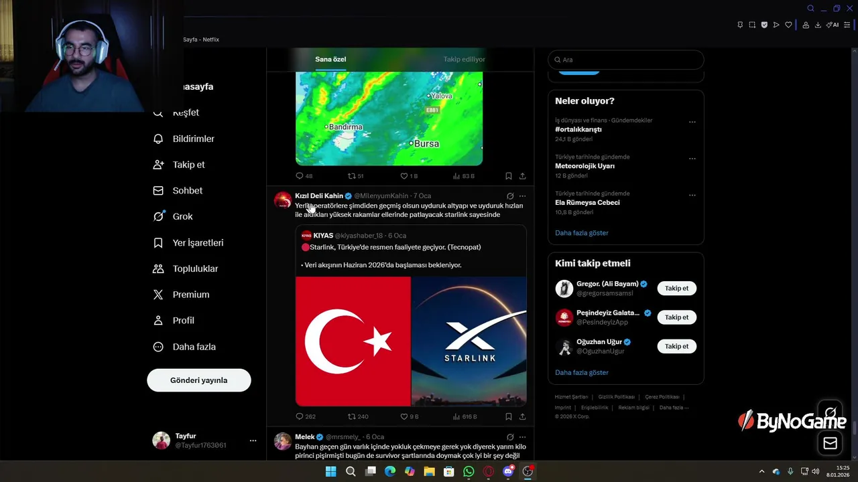Open Kızıl Deli Kahin profile name
Screen dimensions: 858x482
319,196
